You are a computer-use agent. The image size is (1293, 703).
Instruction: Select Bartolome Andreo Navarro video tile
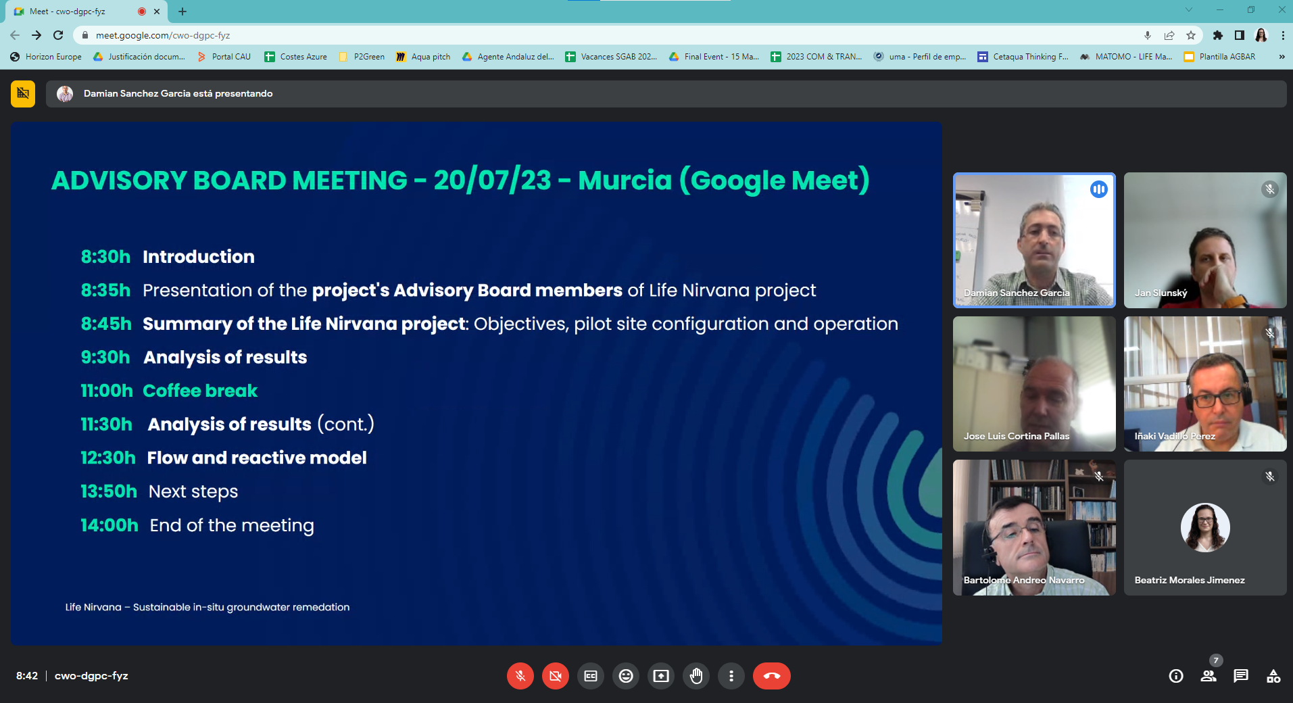[1034, 528]
